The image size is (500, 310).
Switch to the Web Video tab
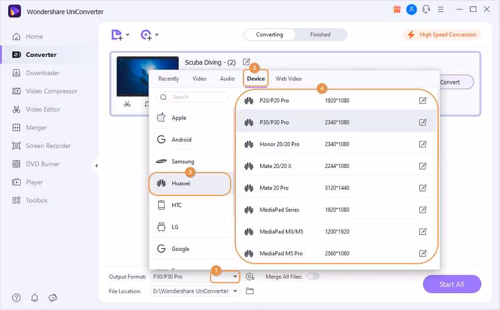[x=289, y=79]
